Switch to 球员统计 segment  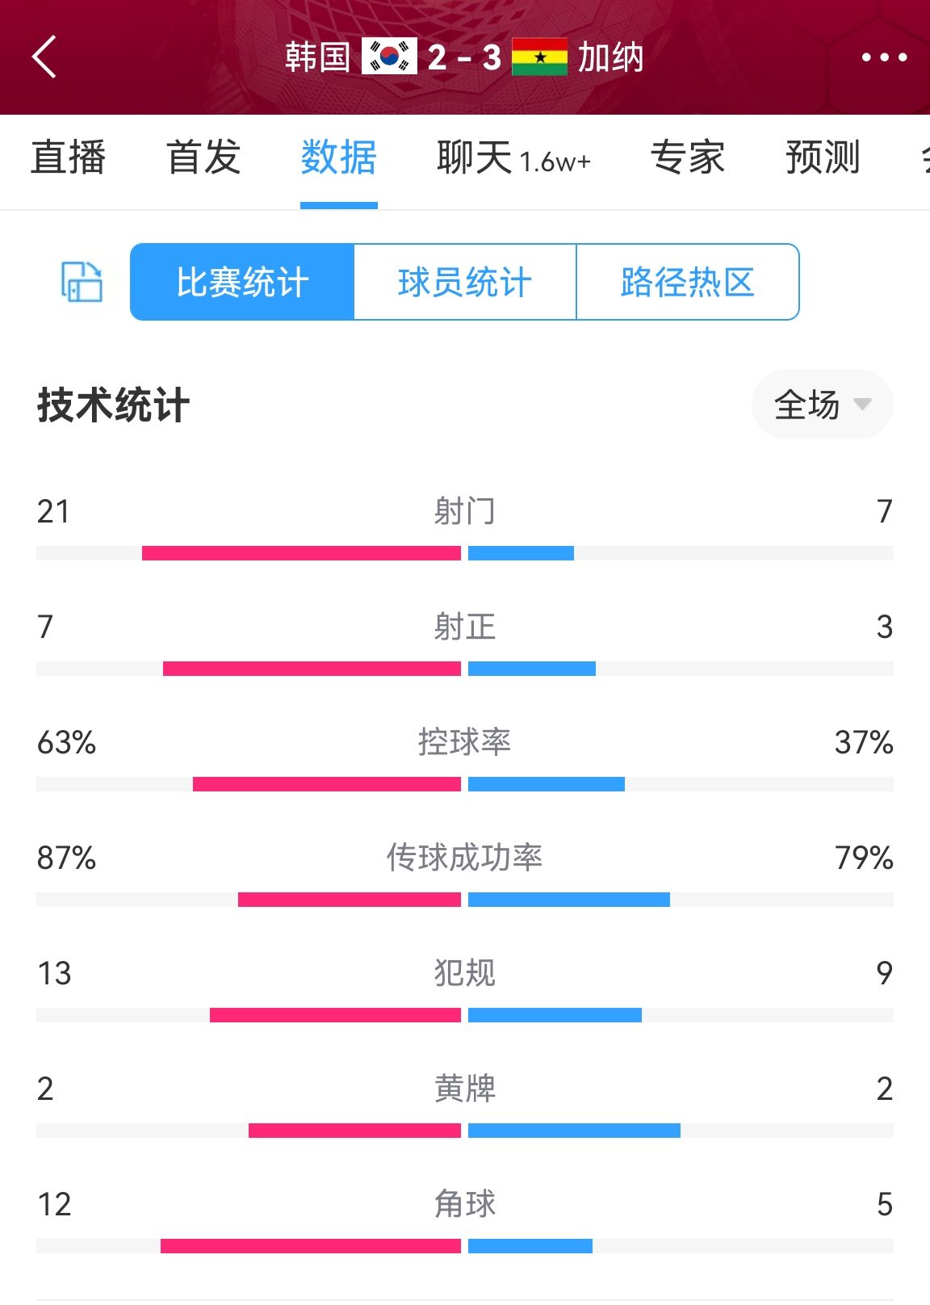point(465,282)
